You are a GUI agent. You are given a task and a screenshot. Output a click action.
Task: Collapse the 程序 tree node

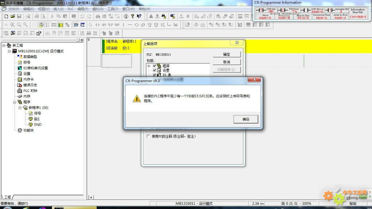click(x=15, y=102)
